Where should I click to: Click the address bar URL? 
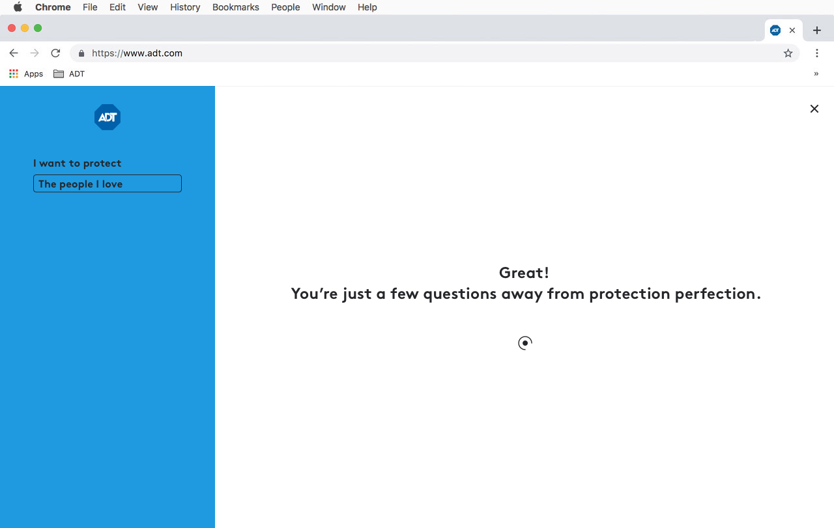[x=137, y=53]
